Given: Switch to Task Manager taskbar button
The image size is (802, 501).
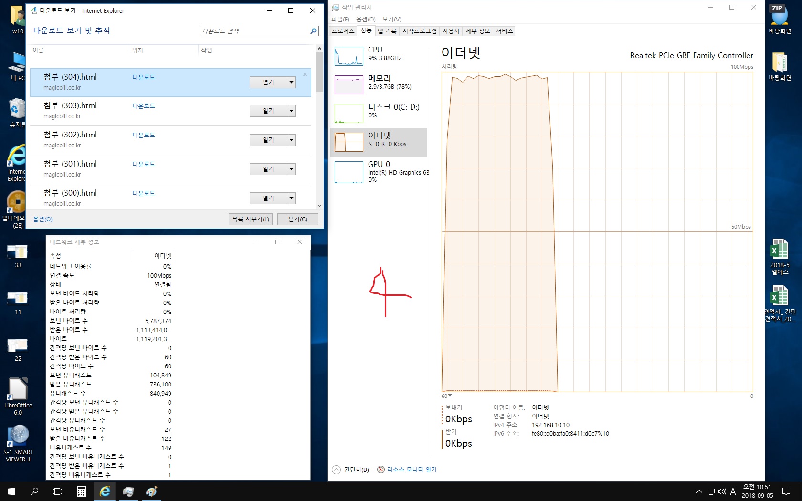Looking at the screenshot, I should coord(128,491).
